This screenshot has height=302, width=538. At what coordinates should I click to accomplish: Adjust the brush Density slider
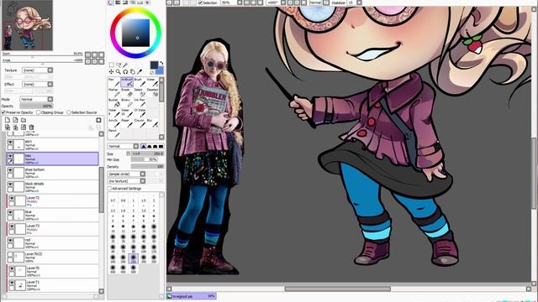tap(147, 166)
